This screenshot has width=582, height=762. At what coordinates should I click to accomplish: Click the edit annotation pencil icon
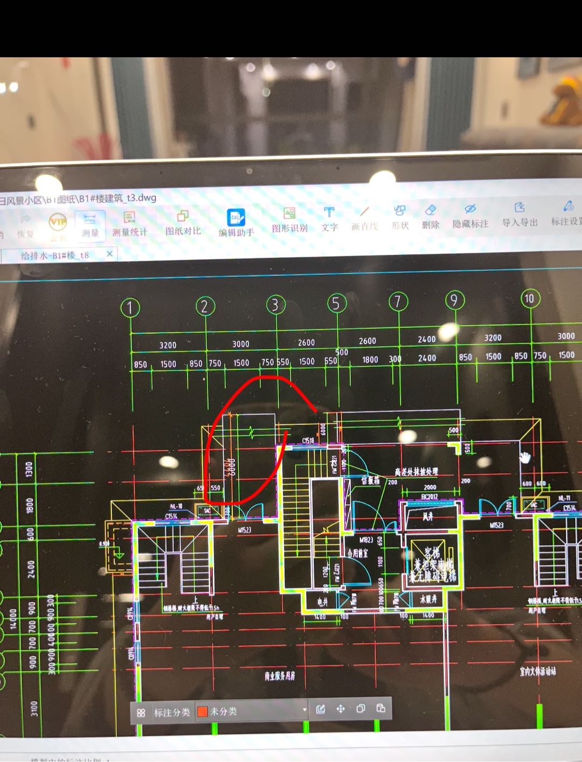point(321,709)
